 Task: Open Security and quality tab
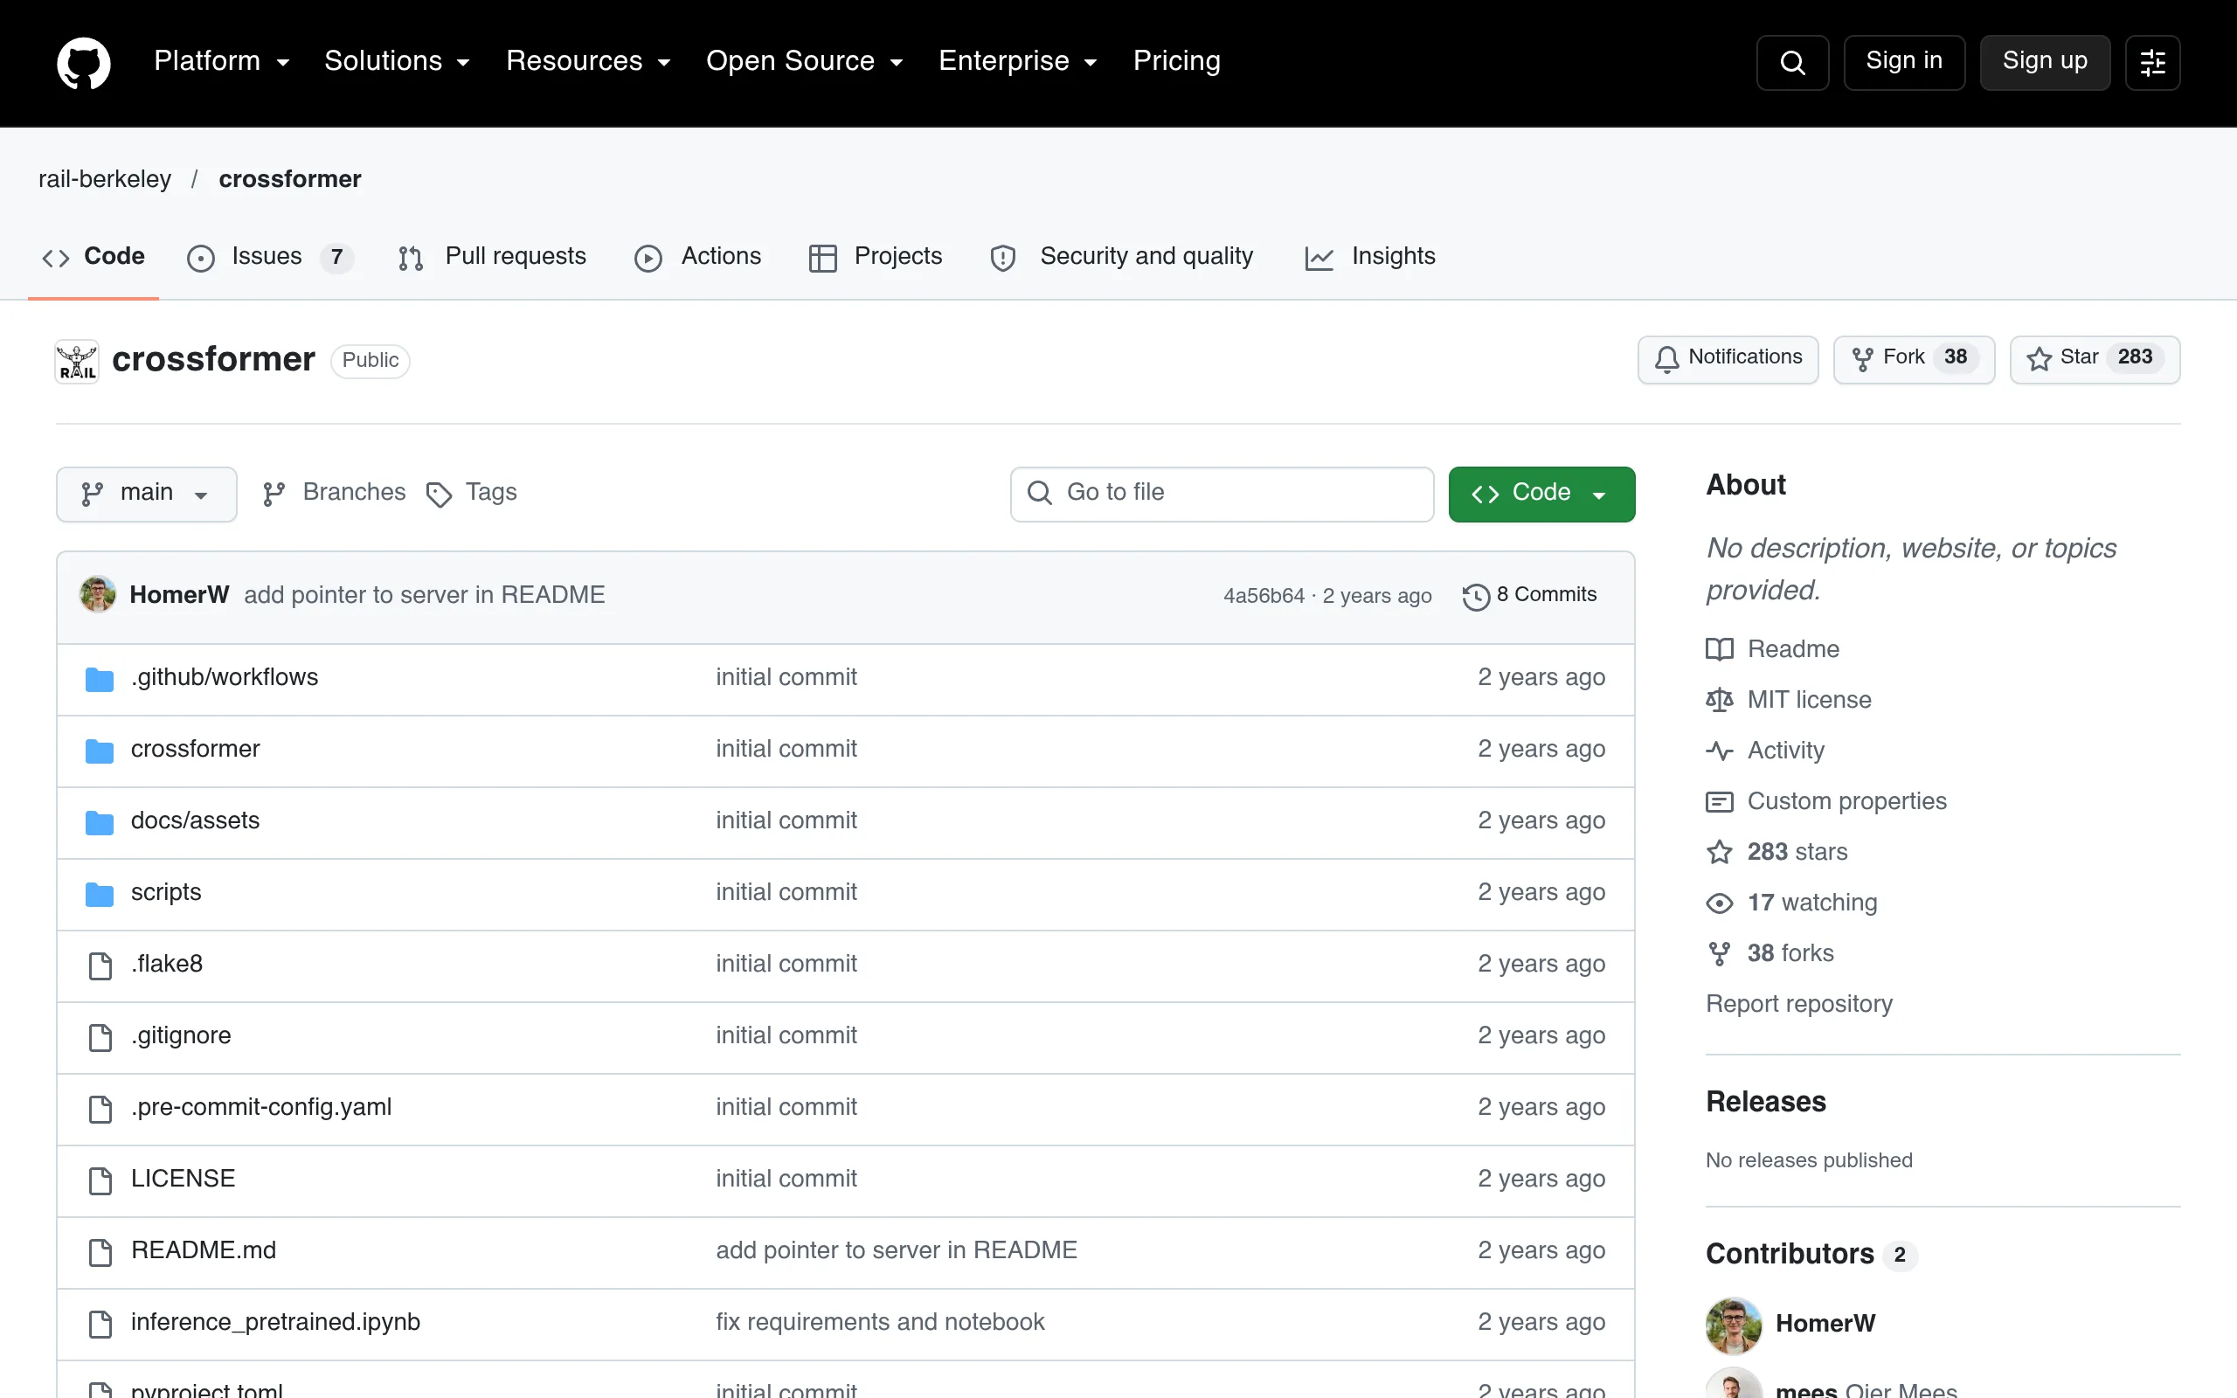tap(1121, 257)
